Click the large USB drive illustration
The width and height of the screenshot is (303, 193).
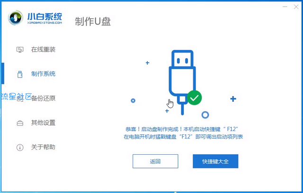pos(182,83)
